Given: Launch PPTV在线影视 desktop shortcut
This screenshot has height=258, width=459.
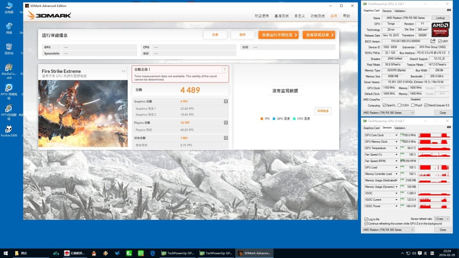Looking at the screenshot, I should click(9, 112).
